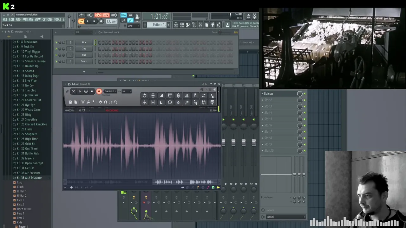The height and width of the screenshot is (228, 406).
Task: Stop recording with Edison record button
Action: click(x=99, y=91)
